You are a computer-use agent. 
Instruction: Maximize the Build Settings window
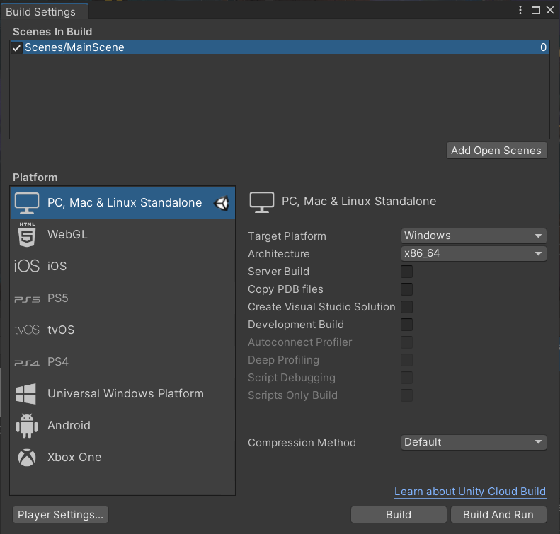click(x=536, y=10)
